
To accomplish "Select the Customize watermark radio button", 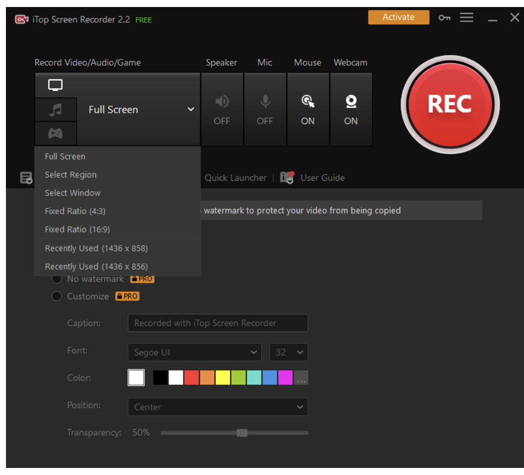I will (57, 296).
